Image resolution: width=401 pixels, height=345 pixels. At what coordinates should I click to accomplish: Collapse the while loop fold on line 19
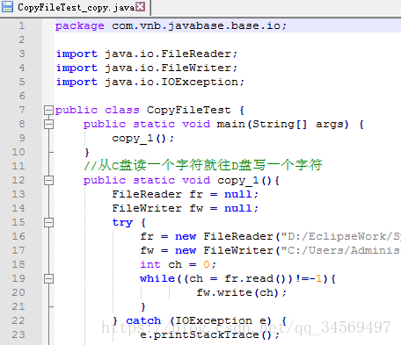pos(48,279)
